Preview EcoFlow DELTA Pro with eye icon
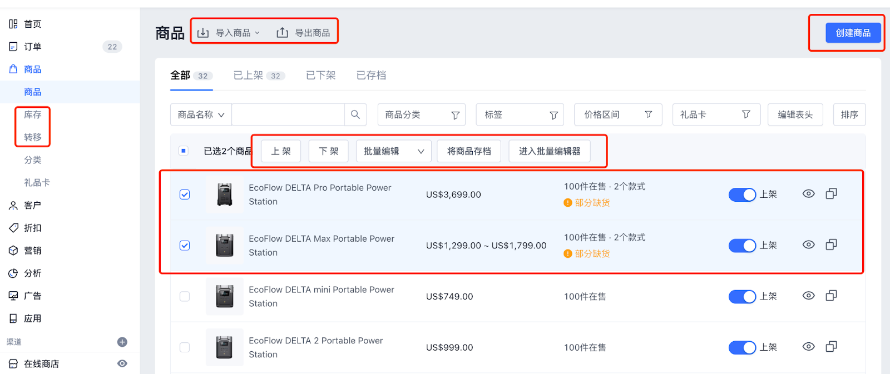Image resolution: width=890 pixels, height=374 pixels. [808, 194]
